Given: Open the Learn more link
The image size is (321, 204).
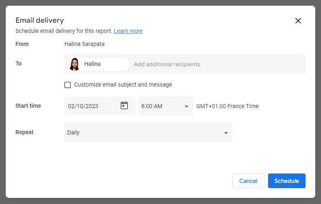Looking at the screenshot, I should point(128,31).
